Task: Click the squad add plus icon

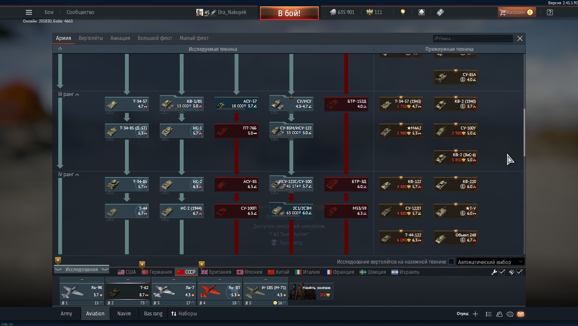Action: click(x=475, y=314)
